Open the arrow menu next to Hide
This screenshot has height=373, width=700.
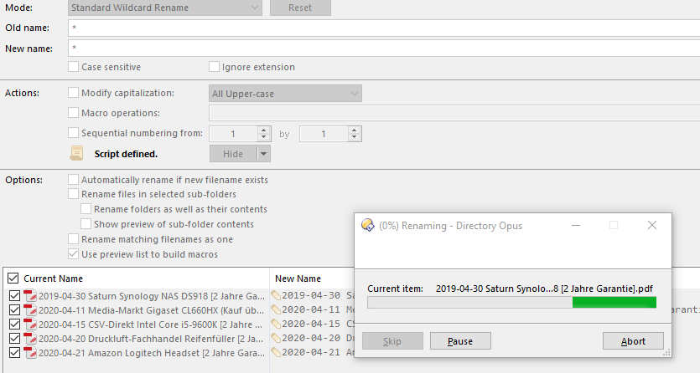click(263, 154)
